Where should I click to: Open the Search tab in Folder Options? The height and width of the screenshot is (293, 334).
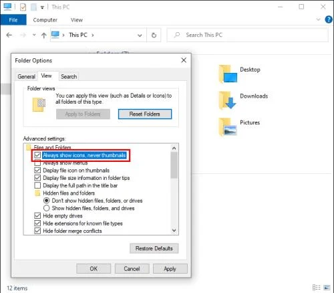[x=69, y=76]
